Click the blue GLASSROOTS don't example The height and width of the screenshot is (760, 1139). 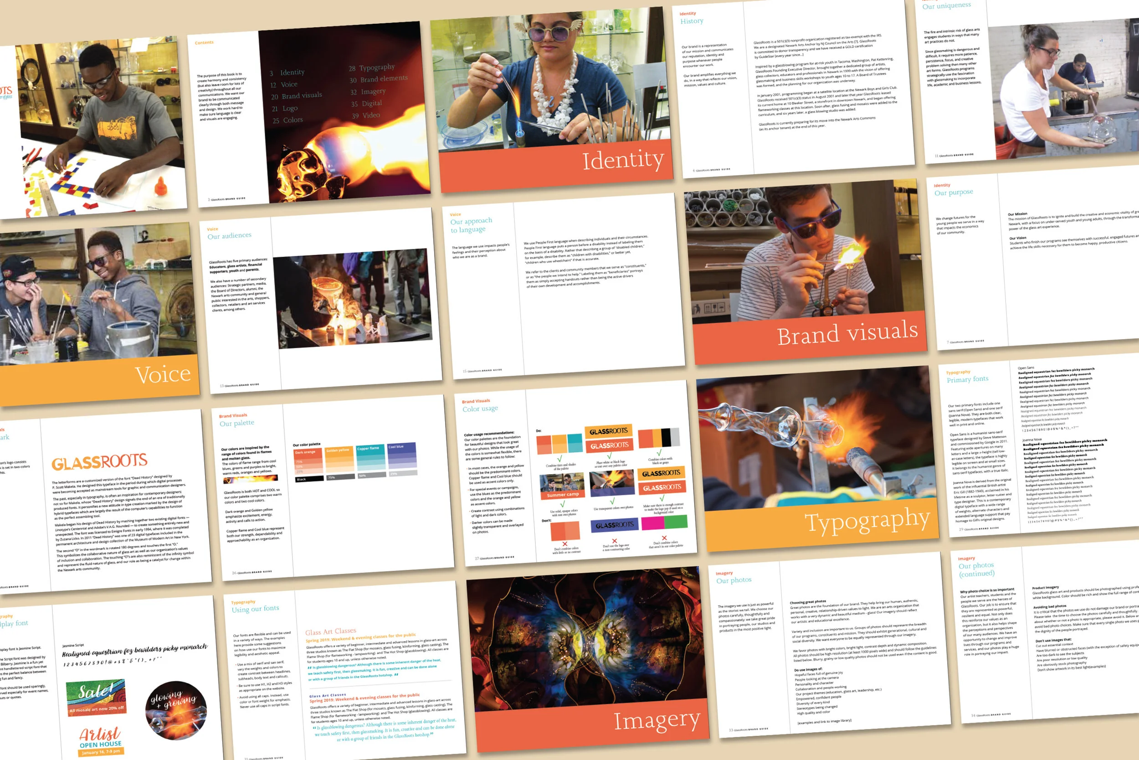point(614,525)
